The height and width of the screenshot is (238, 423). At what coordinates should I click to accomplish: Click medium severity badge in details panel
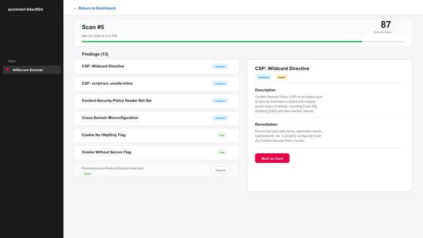(263, 77)
